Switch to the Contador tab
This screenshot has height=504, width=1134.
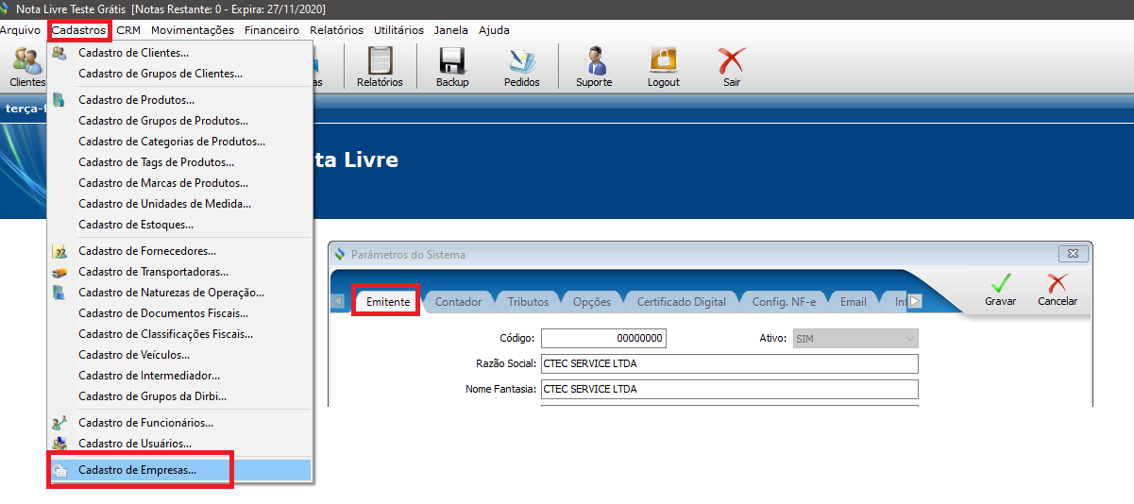(458, 302)
